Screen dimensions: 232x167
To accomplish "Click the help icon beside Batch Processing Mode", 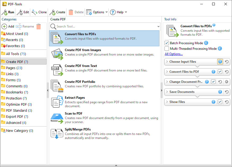I will 206,43.
